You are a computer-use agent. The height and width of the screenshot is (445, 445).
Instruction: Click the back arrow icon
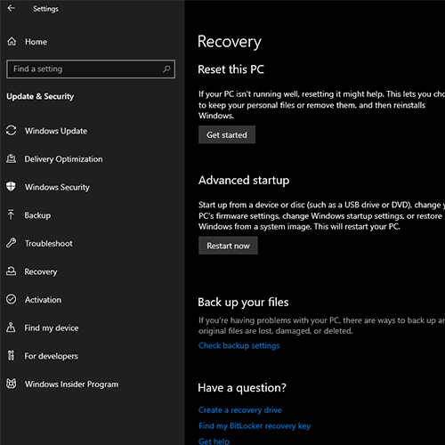tap(12, 8)
